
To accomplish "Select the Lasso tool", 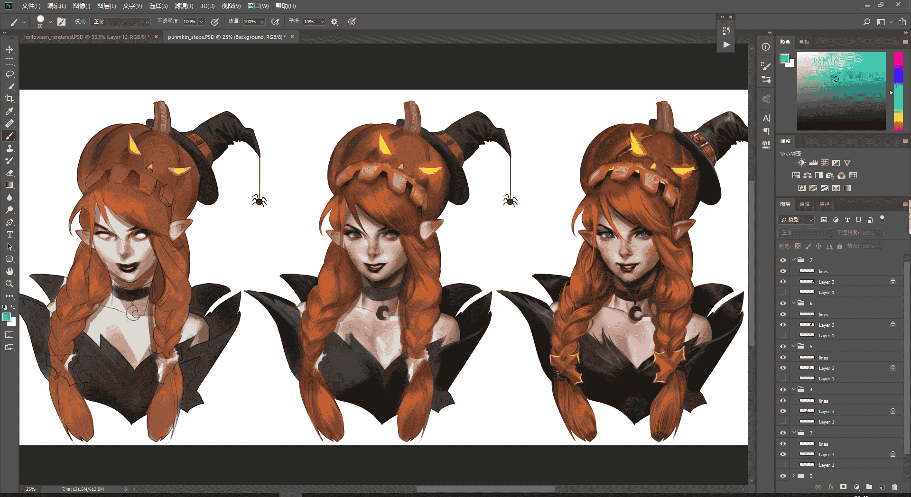I will click(x=9, y=74).
